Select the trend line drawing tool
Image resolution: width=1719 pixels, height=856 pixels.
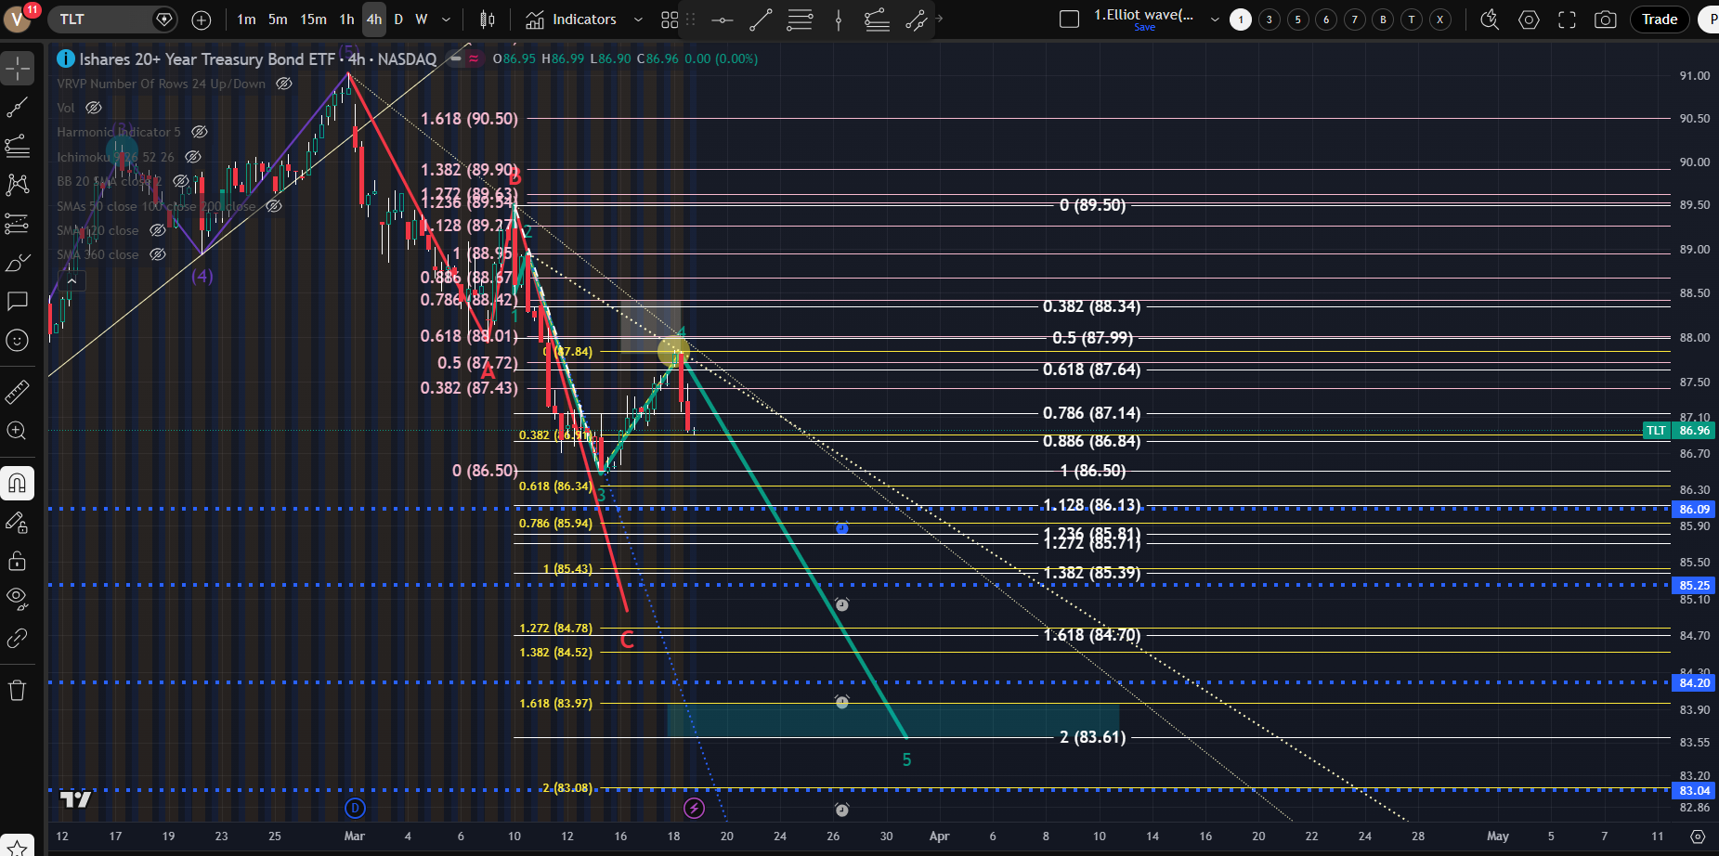(x=18, y=108)
